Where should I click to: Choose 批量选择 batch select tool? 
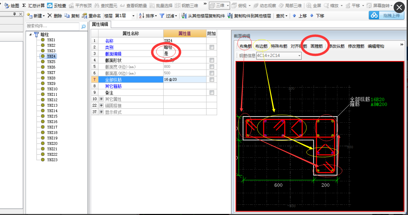click(161, 5)
